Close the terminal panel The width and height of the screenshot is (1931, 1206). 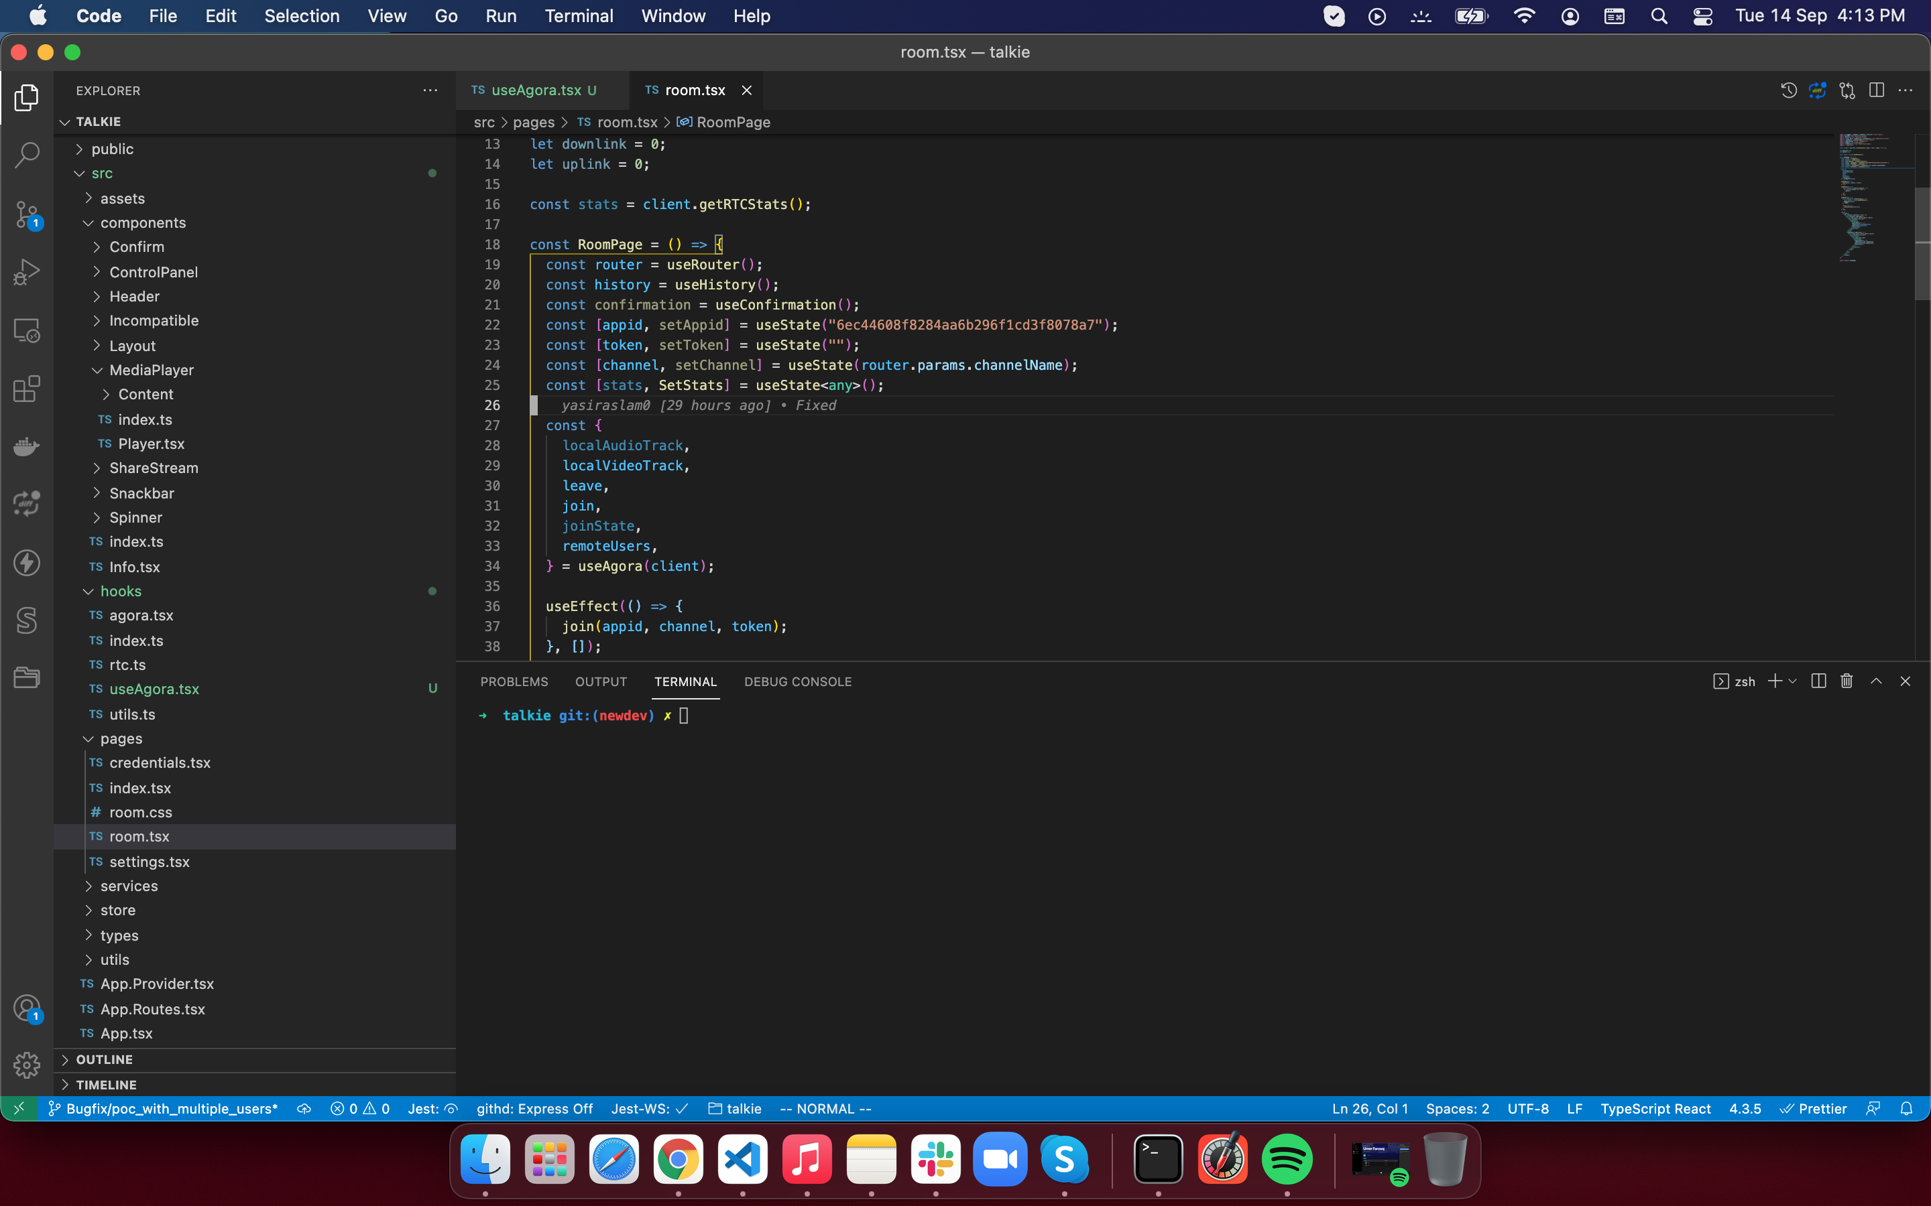tap(1906, 681)
